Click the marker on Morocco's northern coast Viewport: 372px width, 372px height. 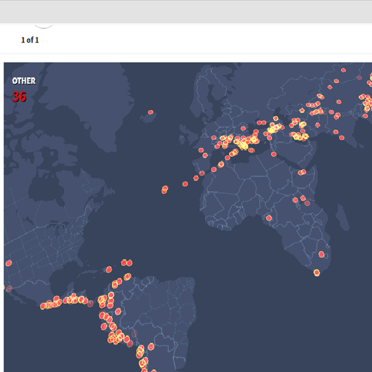coord(214,170)
